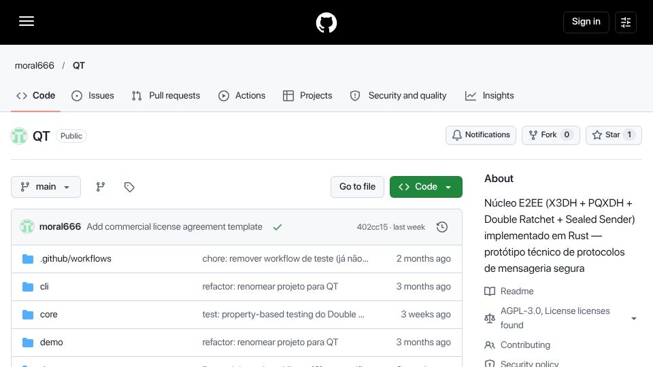
Task: Open appearance settings slider icon
Action: pos(626,22)
